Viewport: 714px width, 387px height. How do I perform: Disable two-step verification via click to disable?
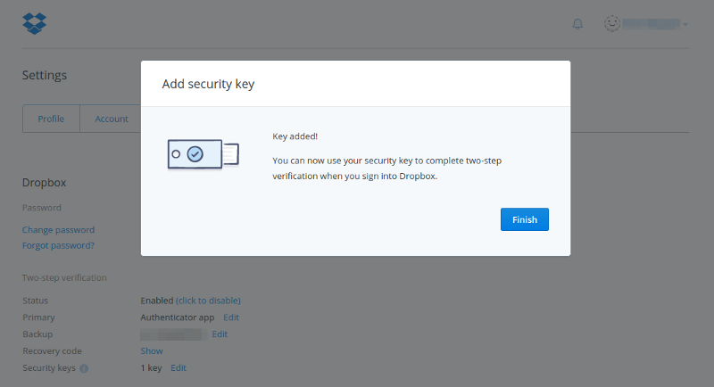208,301
